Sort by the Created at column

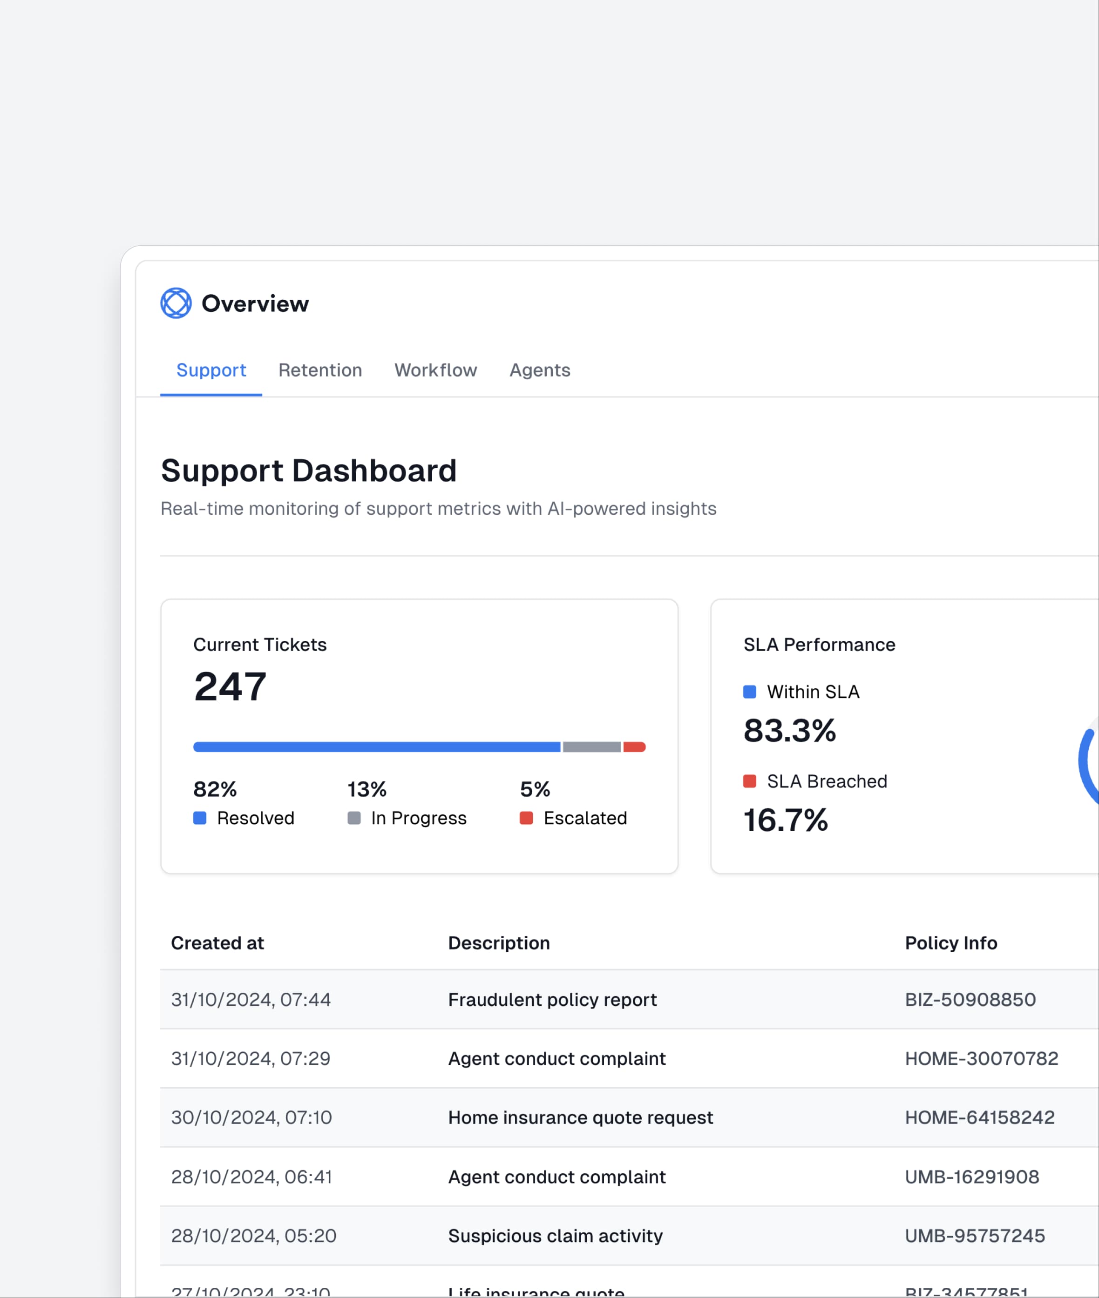[217, 943]
